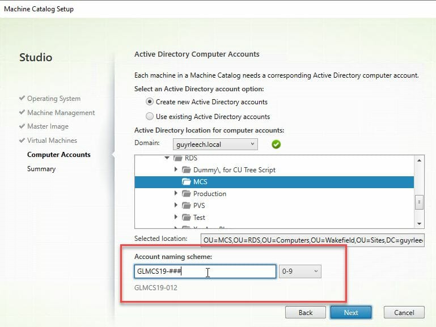The height and width of the screenshot is (327, 436).
Task: Click the Production folder icon
Action: click(187, 193)
